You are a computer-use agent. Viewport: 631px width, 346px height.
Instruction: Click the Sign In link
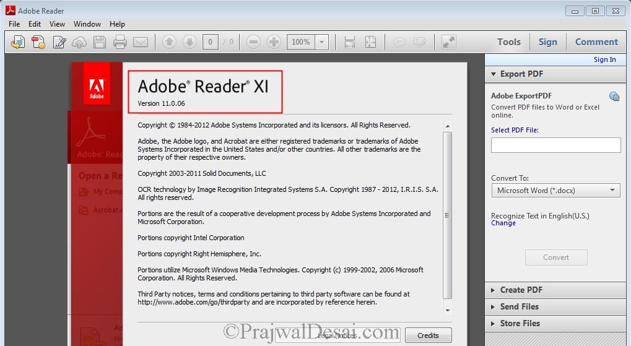click(604, 59)
